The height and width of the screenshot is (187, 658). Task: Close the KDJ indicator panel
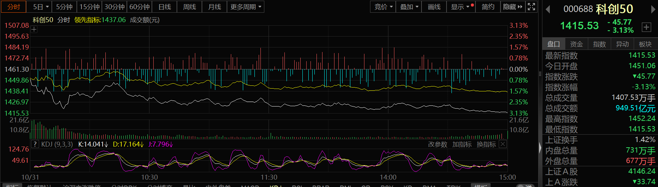point(503,144)
